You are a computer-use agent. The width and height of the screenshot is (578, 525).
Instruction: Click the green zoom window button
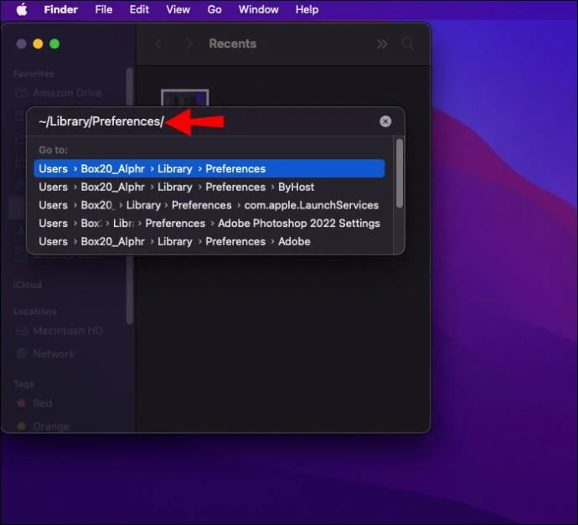click(x=54, y=44)
